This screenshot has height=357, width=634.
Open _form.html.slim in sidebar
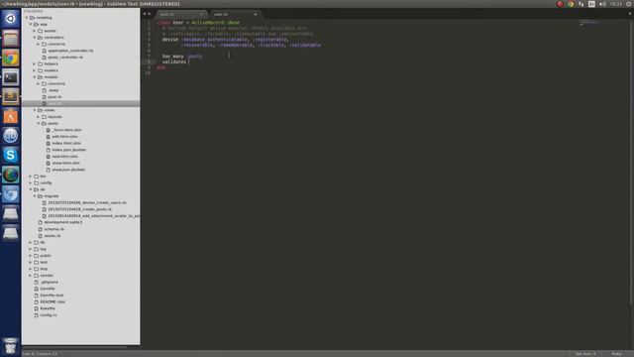coord(66,130)
